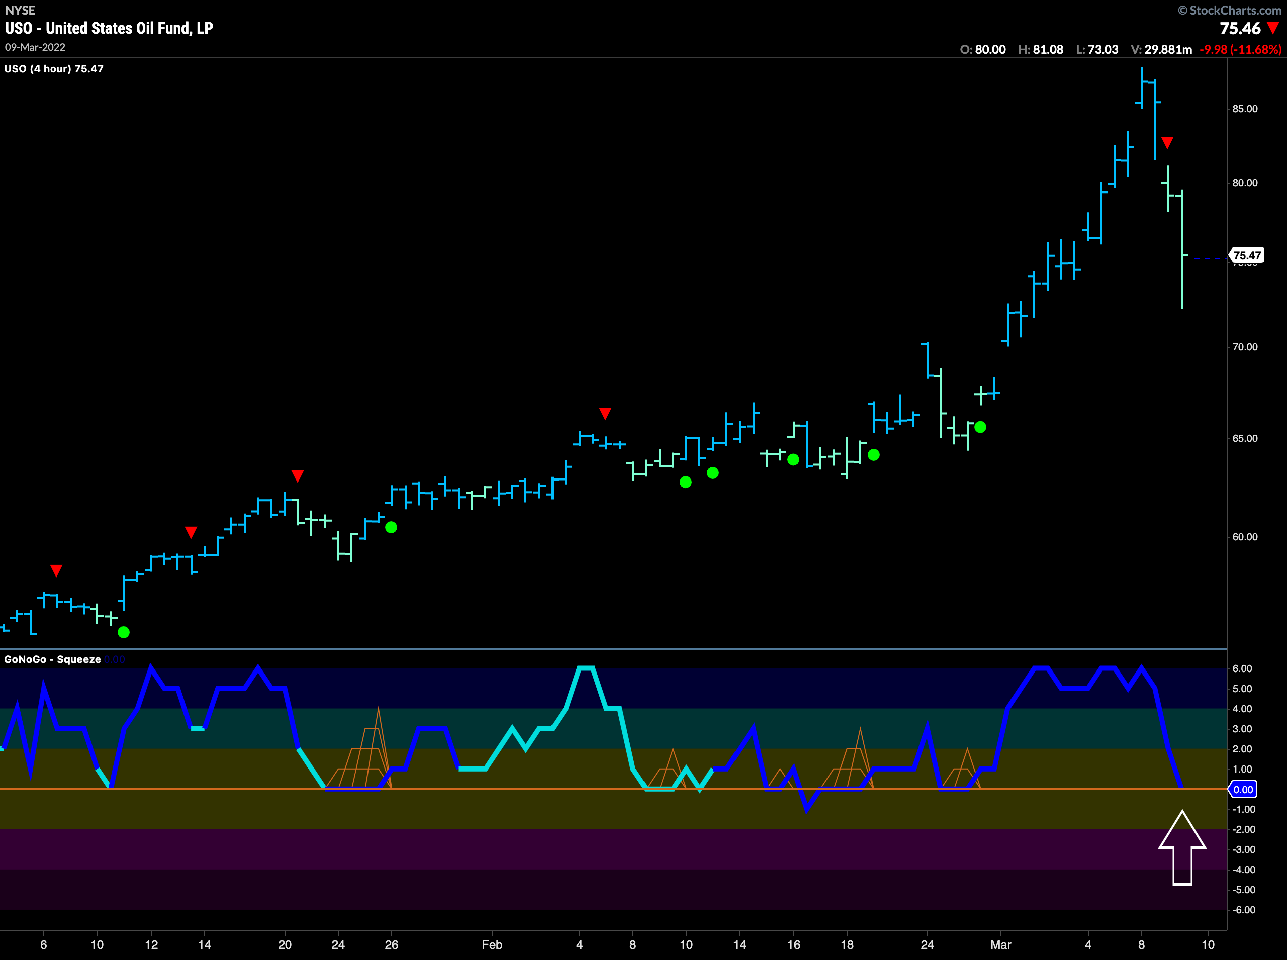Click the 75.47 last price tag on the price axis

pos(1247,255)
